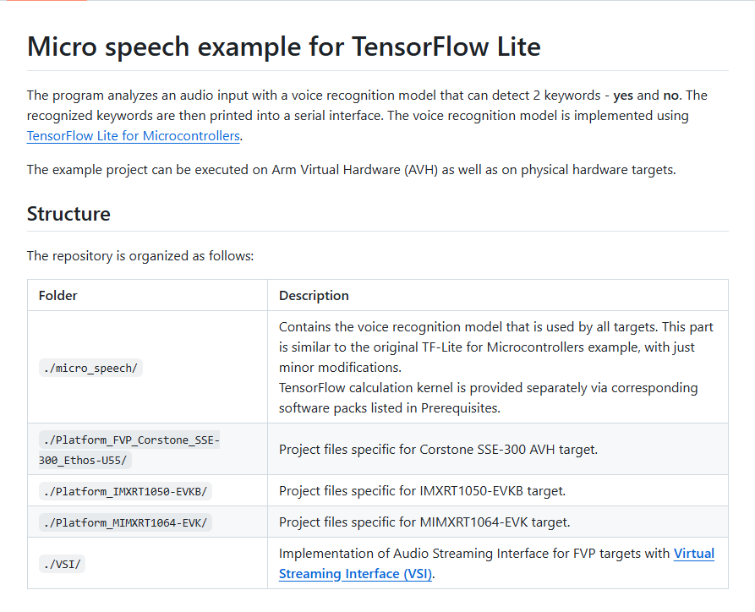Click the ./VSI/ folder name
755x612 pixels.
(x=61, y=564)
